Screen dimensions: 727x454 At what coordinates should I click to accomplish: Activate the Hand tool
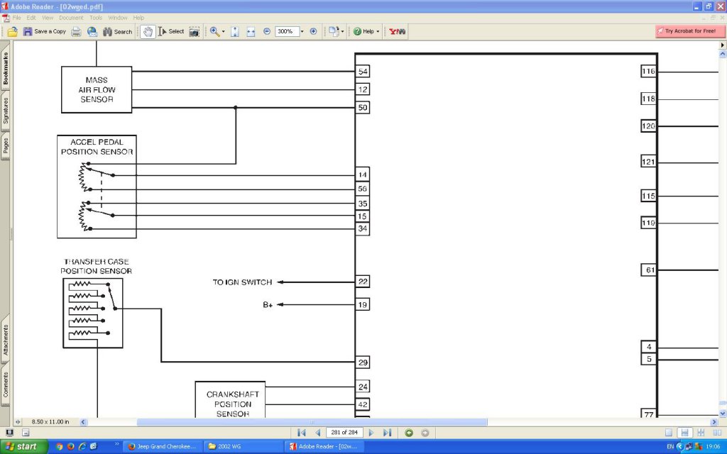coord(148,31)
